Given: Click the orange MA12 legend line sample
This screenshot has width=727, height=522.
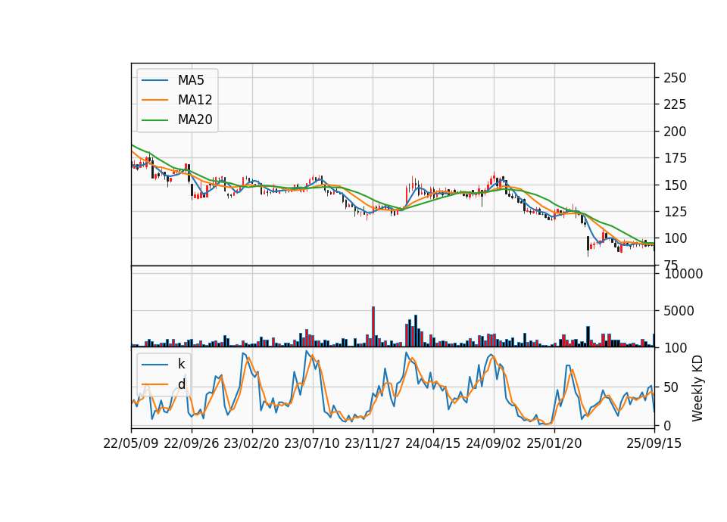Looking at the screenshot, I should click(154, 100).
